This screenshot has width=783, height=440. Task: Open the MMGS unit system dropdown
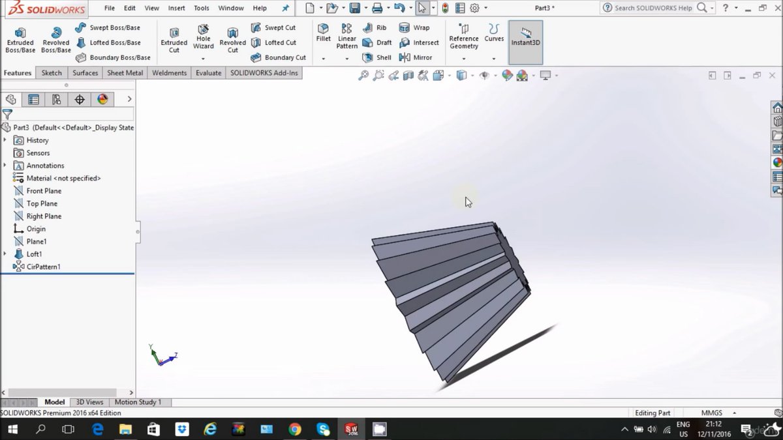point(713,412)
